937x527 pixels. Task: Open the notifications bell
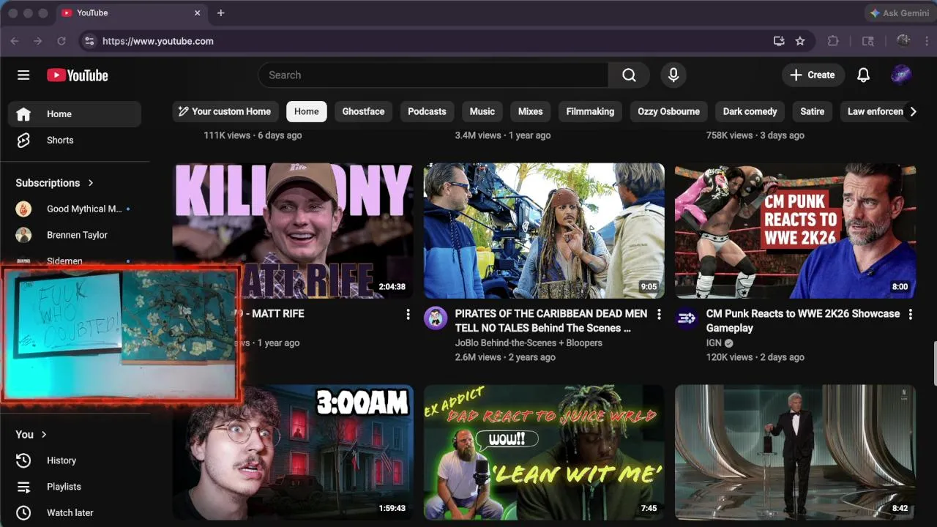(x=864, y=75)
